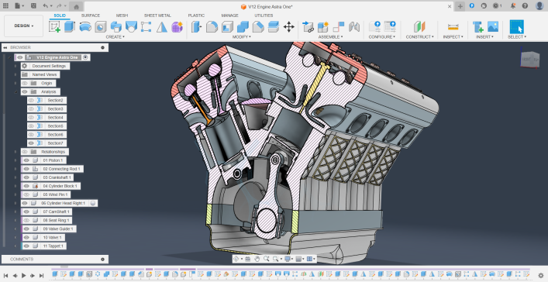548x282 pixels.
Task: Open the data panel grid icon
Action: point(6,6)
